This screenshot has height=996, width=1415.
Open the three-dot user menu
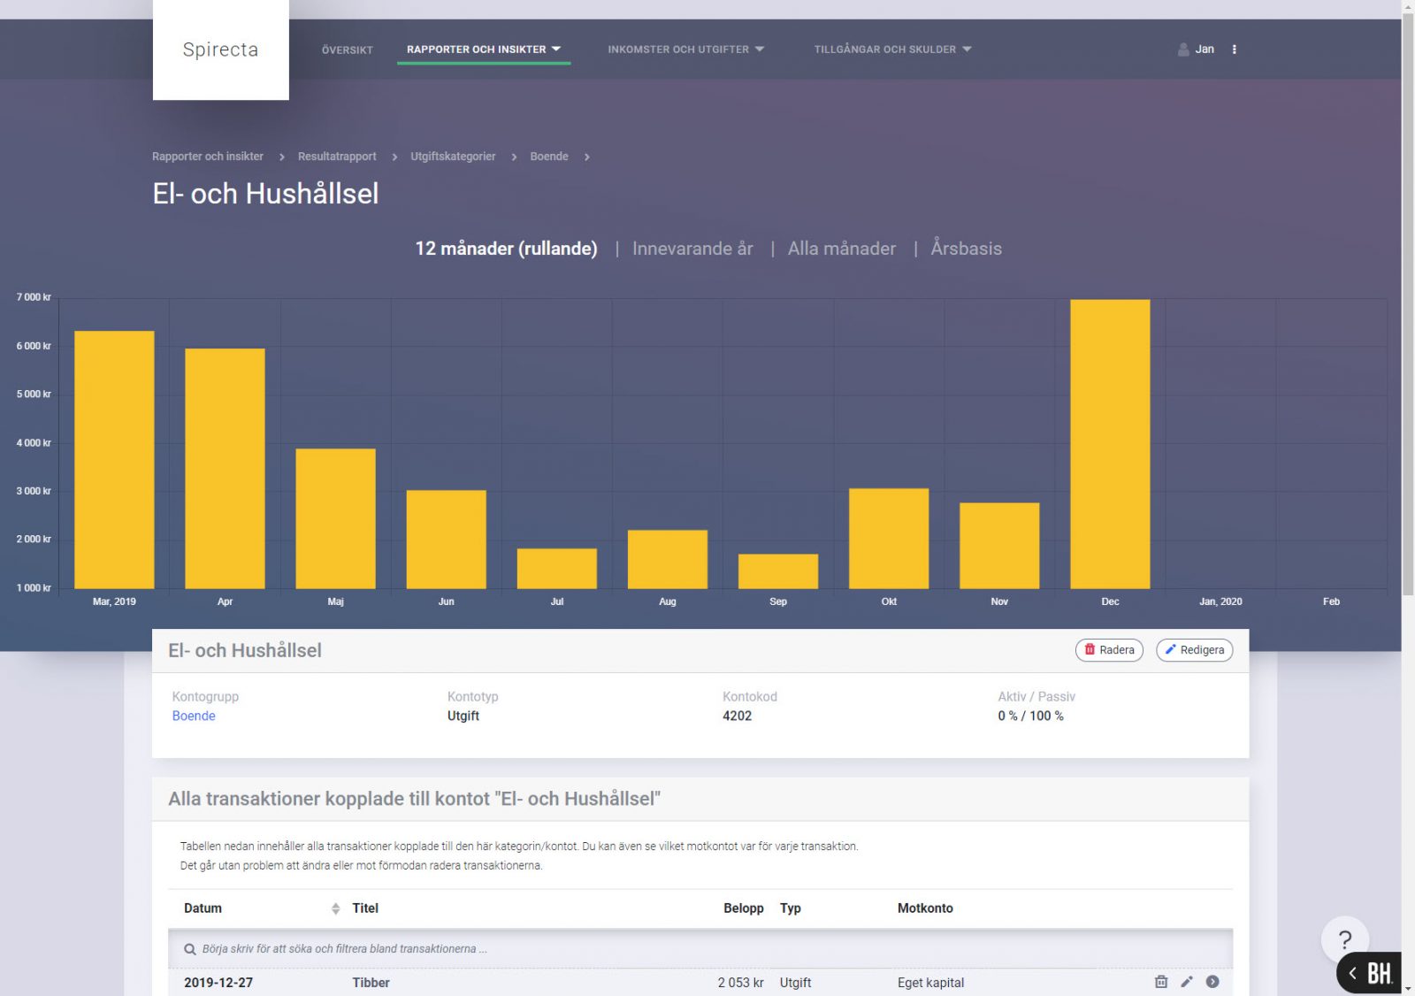point(1234,50)
